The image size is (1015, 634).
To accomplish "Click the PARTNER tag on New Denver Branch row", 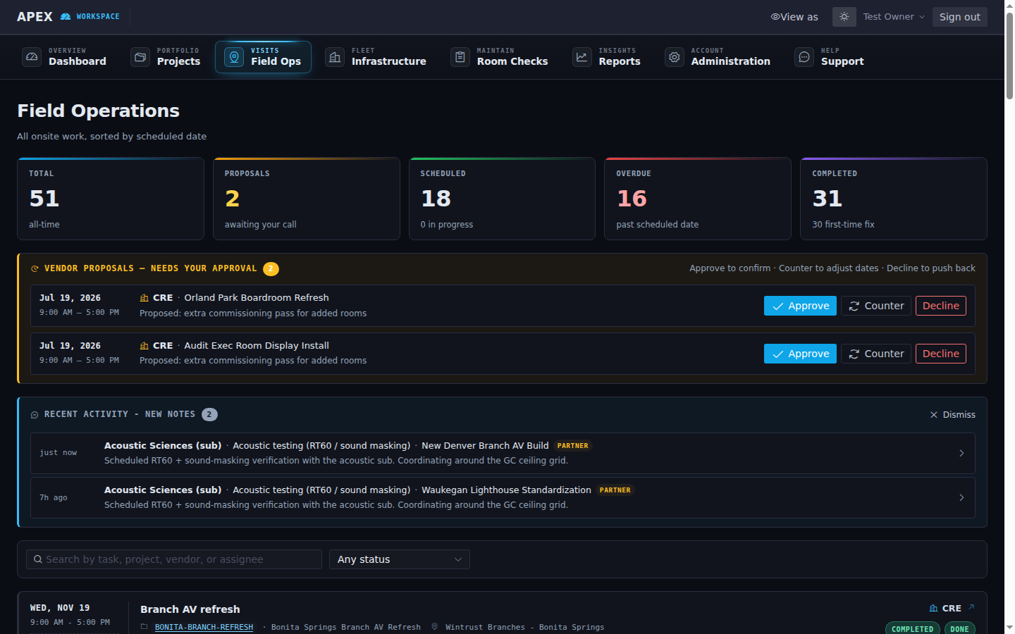I will tap(572, 446).
